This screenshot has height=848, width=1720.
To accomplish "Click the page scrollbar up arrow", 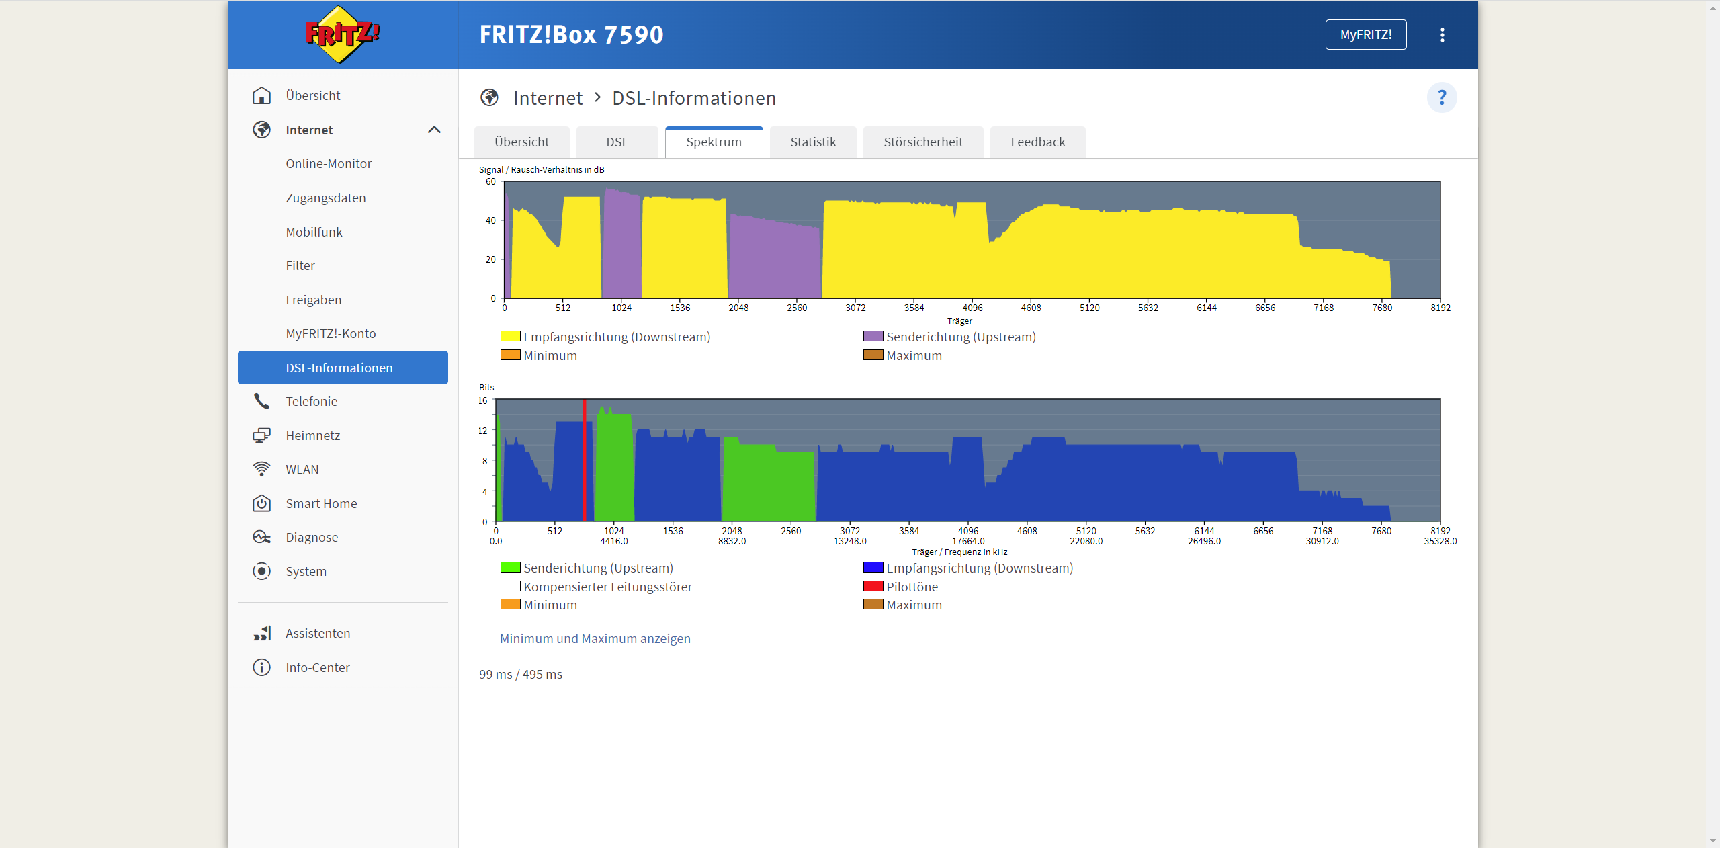I will (x=1713, y=7).
